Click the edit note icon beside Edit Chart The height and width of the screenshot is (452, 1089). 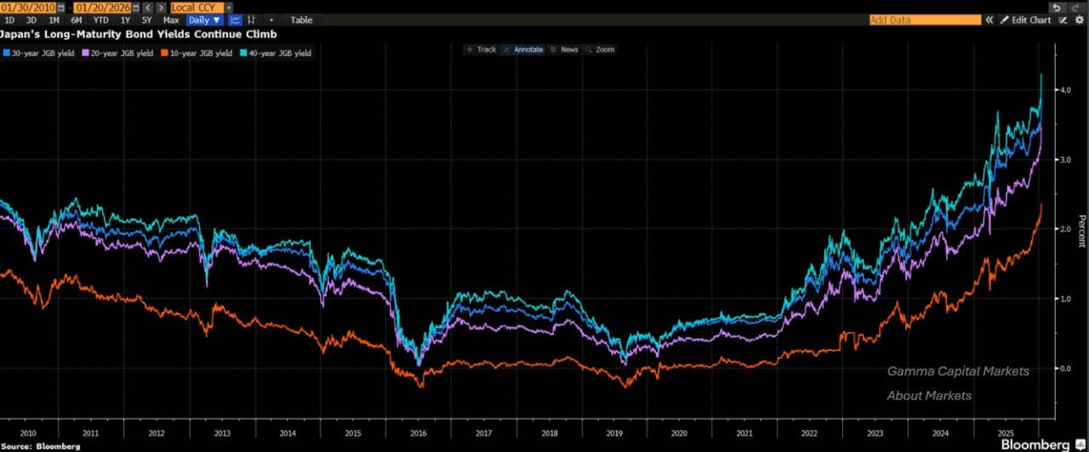[1063, 20]
